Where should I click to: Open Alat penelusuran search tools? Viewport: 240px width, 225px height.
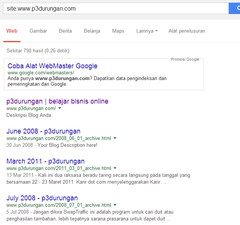point(187,31)
